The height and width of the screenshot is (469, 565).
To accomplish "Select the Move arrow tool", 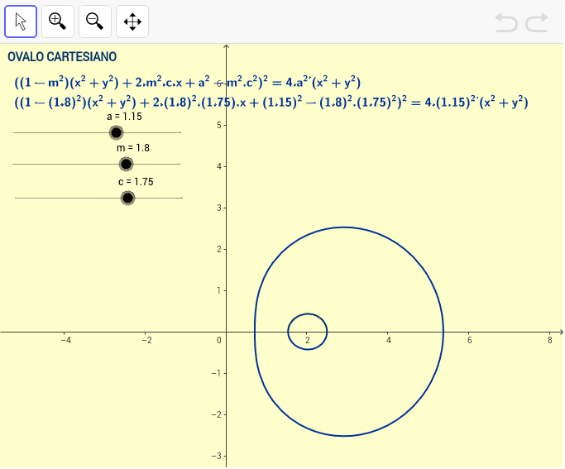I will point(21,22).
